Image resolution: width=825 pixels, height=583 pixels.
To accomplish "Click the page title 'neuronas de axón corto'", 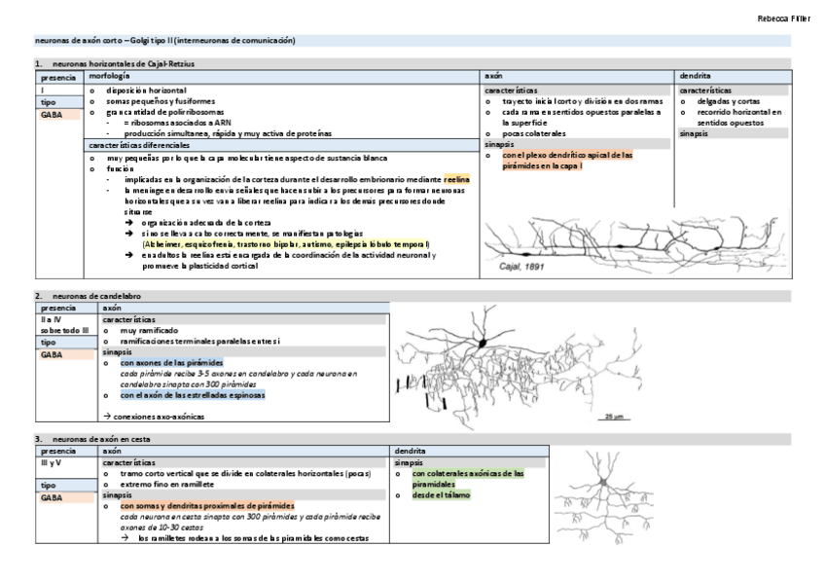I will point(165,41).
